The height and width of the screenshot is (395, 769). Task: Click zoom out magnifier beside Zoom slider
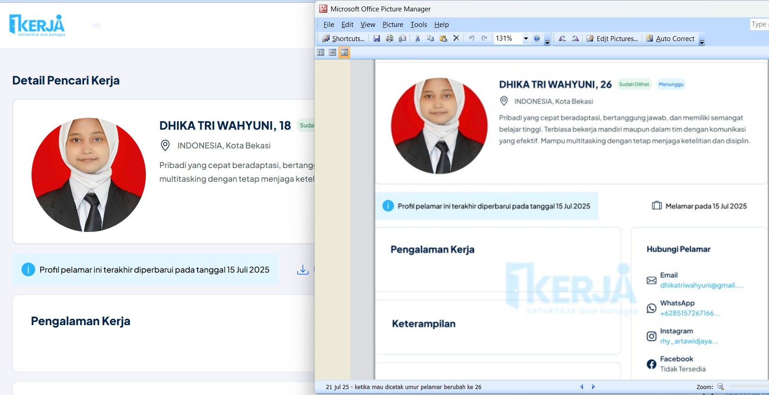coord(721,387)
